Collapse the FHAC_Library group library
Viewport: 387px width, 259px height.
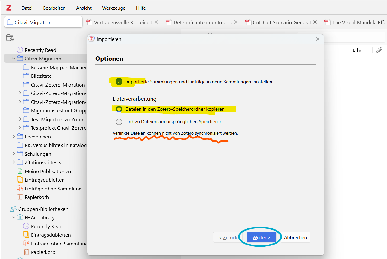[14, 217]
